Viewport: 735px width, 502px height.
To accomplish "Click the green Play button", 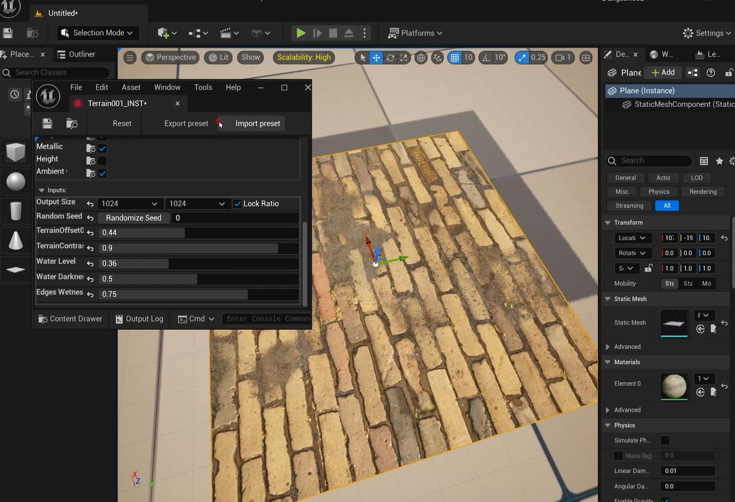I will 301,33.
